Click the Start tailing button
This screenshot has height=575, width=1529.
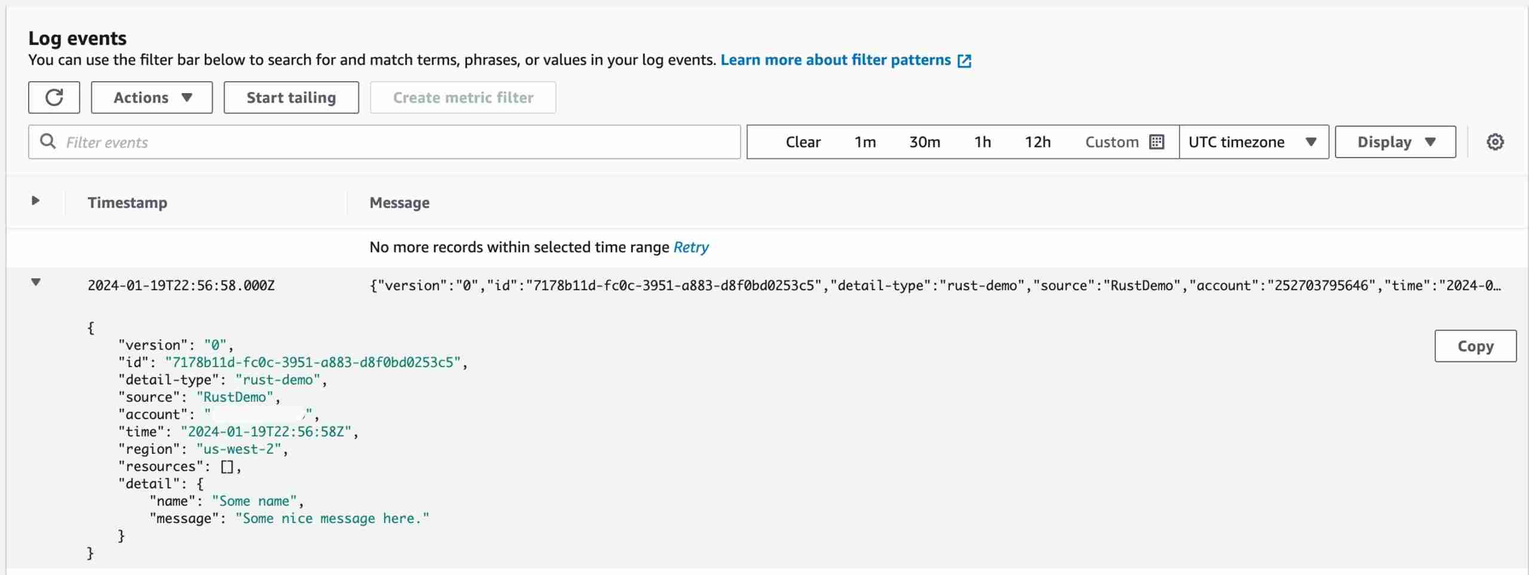click(291, 97)
